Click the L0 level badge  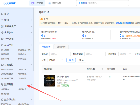click(59, 86)
